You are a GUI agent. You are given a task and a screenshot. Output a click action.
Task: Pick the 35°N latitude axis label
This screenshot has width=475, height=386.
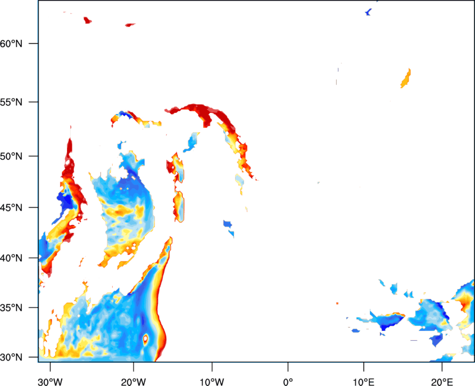click(11, 308)
